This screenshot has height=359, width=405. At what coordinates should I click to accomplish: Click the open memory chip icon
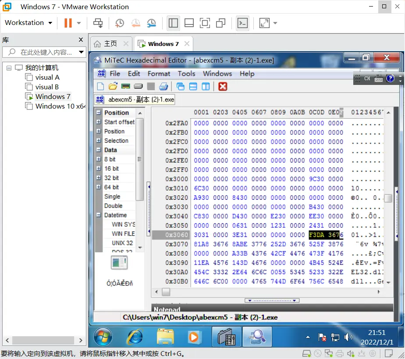point(126,86)
